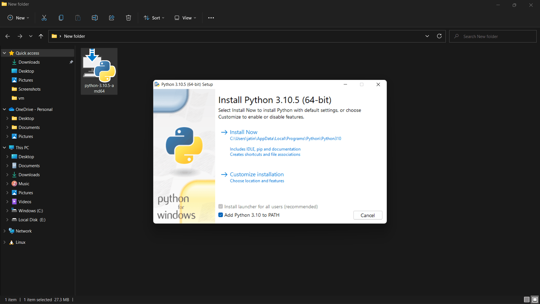The image size is (540, 304).
Task: Click the Copy icon in toolbar
Action: click(61, 18)
